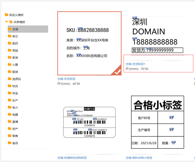
Task: Click the 仓储-发货标签 template name
Action: (66, 79)
